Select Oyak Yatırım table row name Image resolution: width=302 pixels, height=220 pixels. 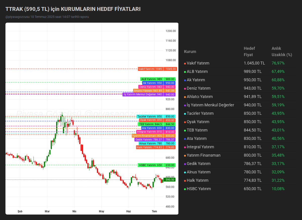point(198,122)
